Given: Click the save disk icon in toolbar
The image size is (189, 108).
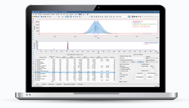Looking at the screenshot, I should (35, 17).
